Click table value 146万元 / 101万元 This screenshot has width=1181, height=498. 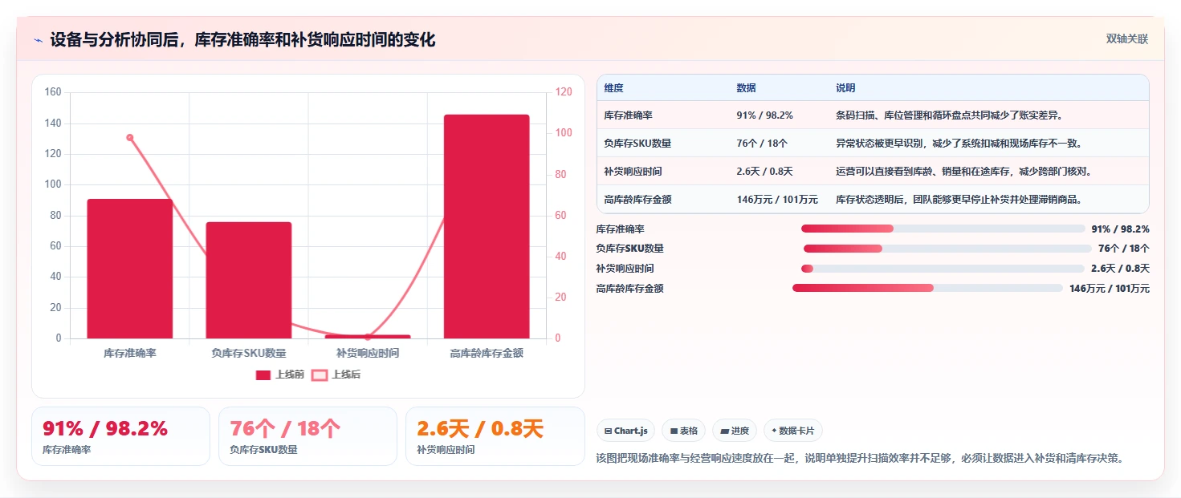click(777, 200)
